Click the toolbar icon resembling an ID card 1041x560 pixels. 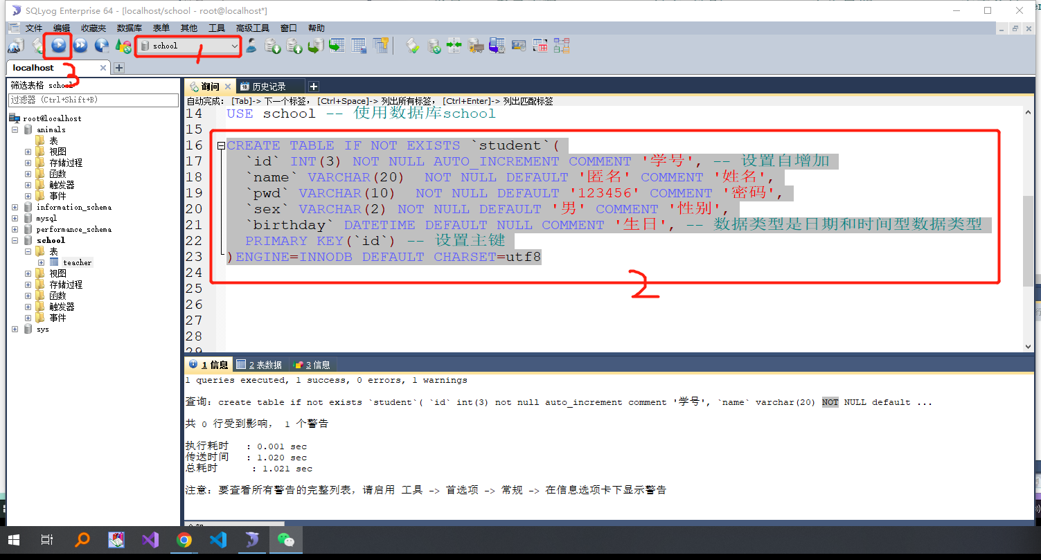(x=519, y=46)
